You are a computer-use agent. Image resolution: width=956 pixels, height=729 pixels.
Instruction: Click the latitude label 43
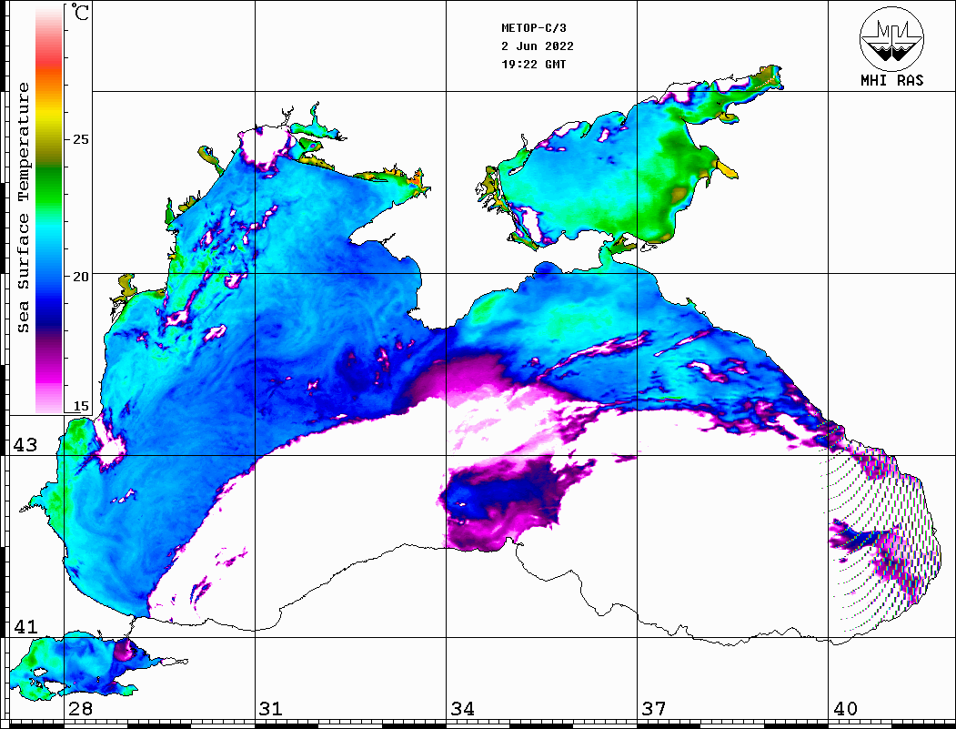[25, 445]
